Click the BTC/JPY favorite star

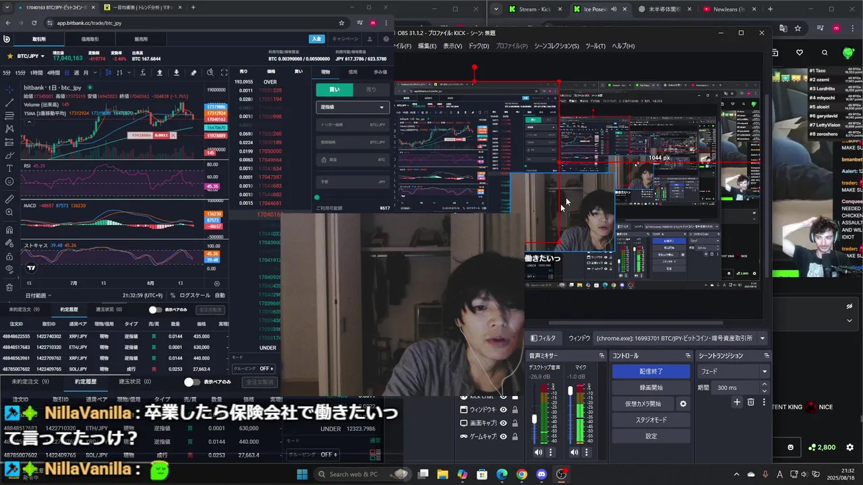[x=10, y=56]
